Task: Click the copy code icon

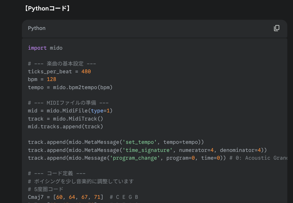Action: [x=277, y=28]
